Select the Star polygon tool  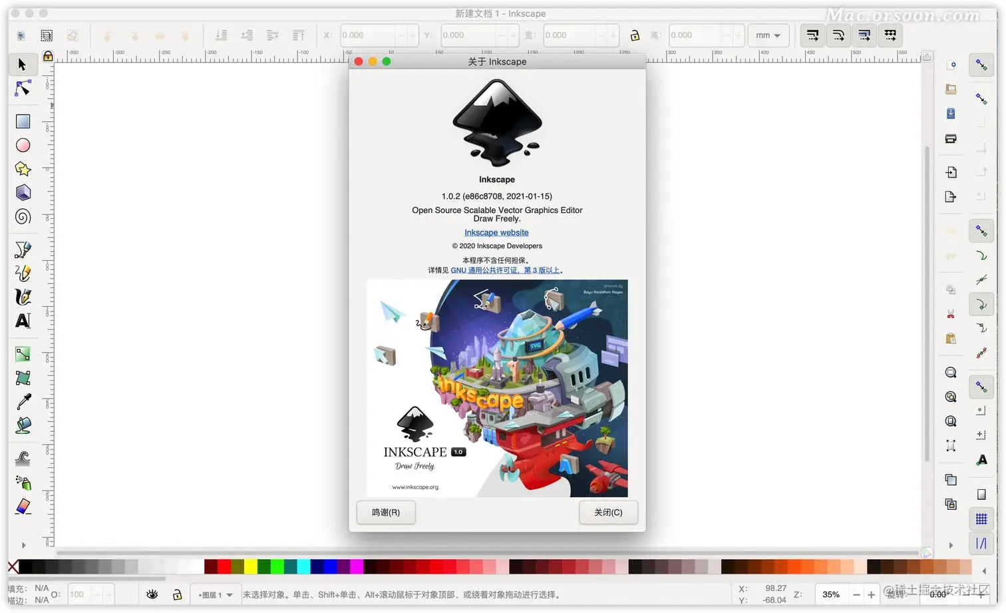23,169
